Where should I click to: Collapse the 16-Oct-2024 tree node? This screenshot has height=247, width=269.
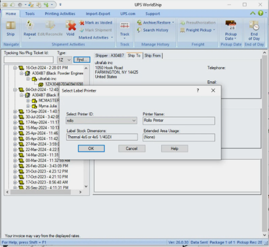(15, 68)
